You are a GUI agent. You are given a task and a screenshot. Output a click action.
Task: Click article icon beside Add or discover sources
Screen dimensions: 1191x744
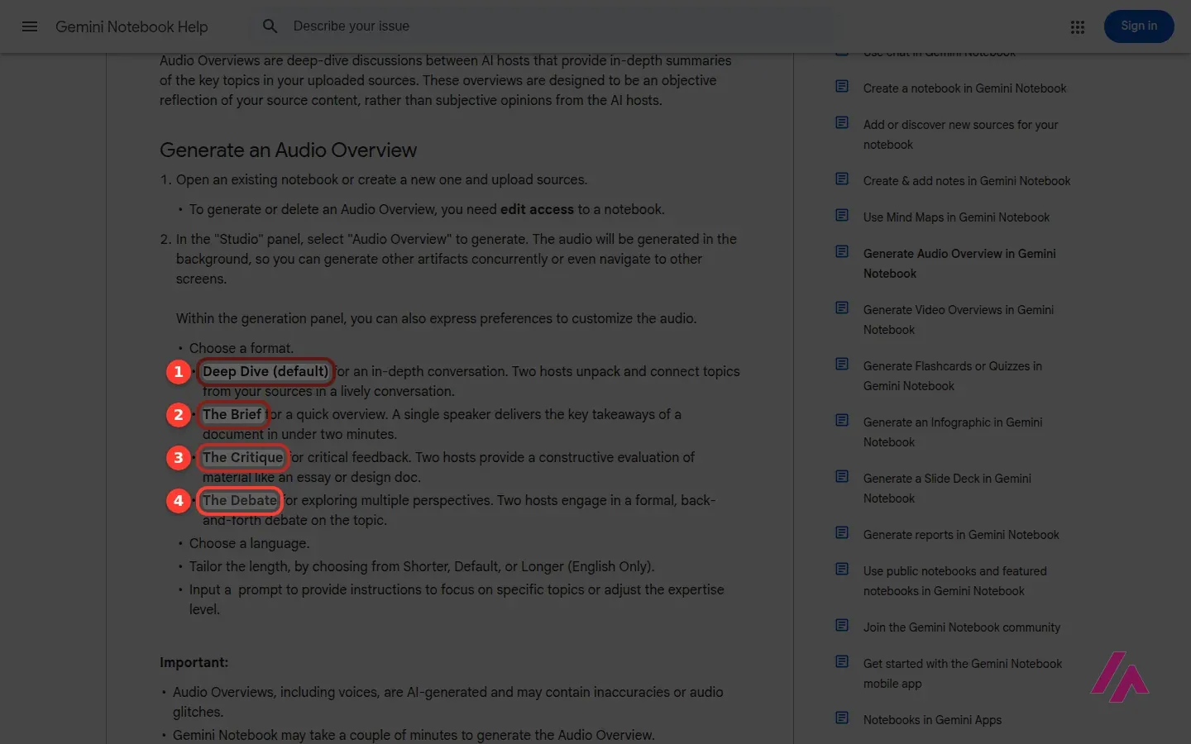pos(842,122)
